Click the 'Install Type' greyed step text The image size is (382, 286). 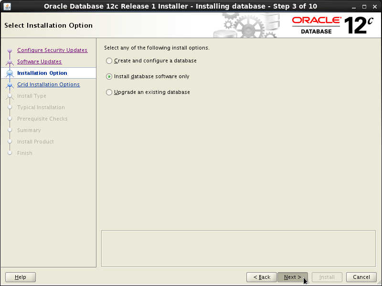32,96
